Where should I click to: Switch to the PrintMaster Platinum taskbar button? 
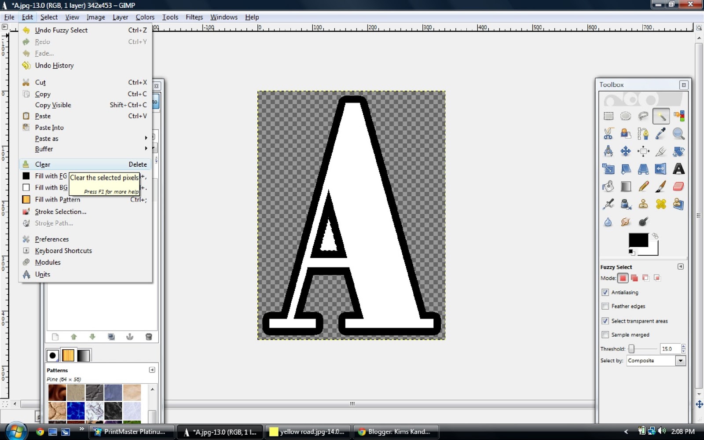coord(132,432)
